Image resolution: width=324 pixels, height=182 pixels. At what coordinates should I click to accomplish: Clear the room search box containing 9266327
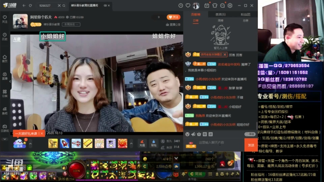point(59,5)
